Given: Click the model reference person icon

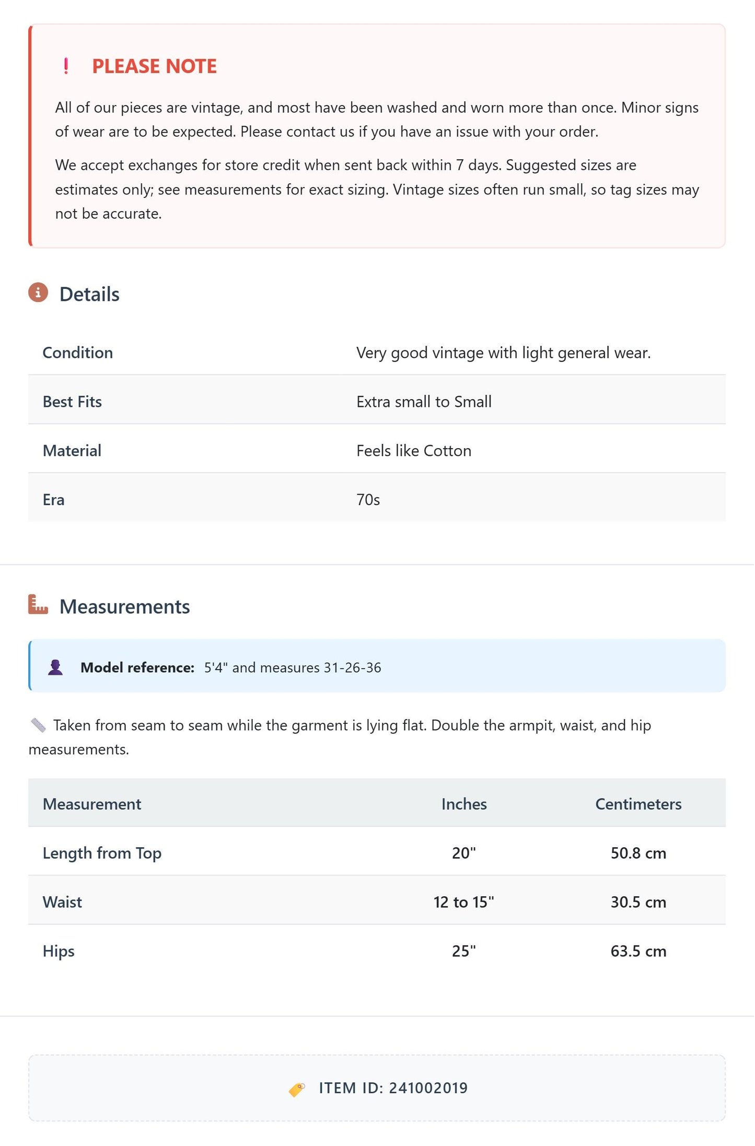Looking at the screenshot, I should click(x=55, y=668).
